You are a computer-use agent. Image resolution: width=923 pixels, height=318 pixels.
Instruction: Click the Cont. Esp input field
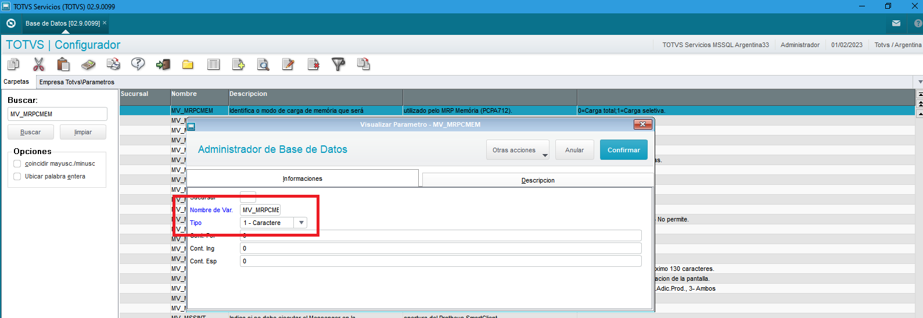coord(441,261)
